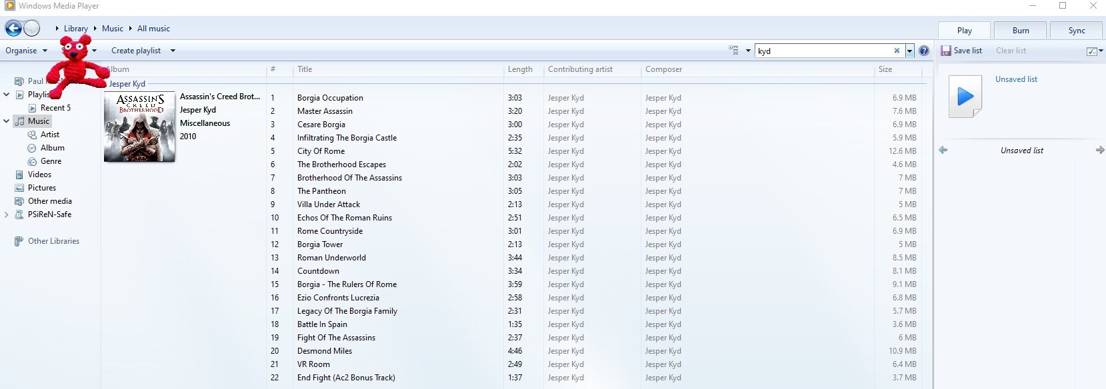
Task: Click the Unsaved list play placeholder icon
Action: pyautogui.click(x=965, y=97)
